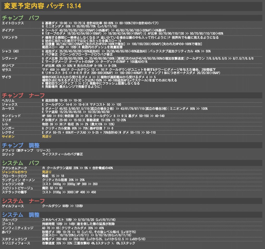This screenshot has width=265, height=249.
Task: Click ナフィリ (新チャンプ リリース) line
Action: tap(26, 150)
